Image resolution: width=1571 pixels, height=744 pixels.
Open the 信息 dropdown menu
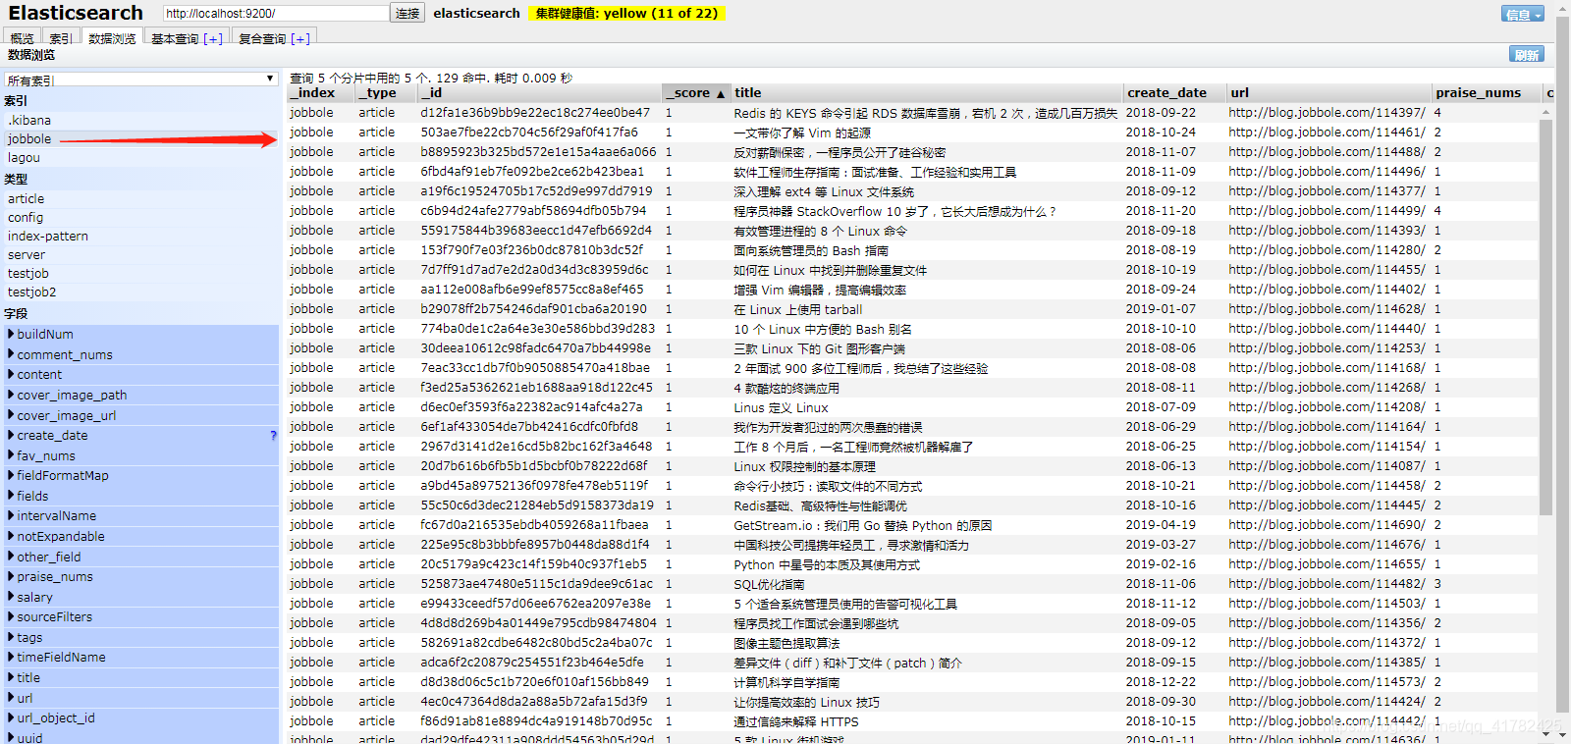(x=1523, y=14)
